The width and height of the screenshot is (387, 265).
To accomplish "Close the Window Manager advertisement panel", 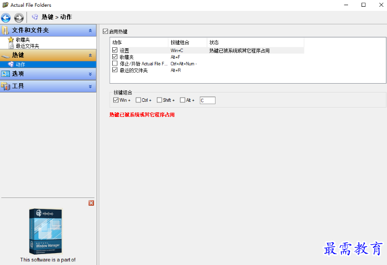I will pyautogui.click(x=91, y=203).
